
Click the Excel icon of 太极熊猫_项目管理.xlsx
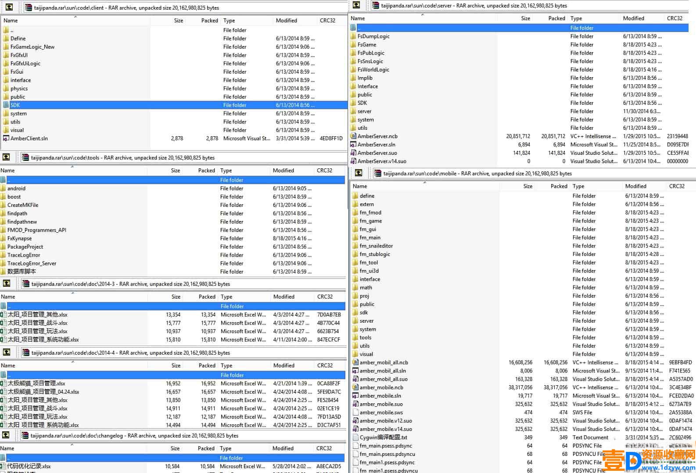[3, 383]
